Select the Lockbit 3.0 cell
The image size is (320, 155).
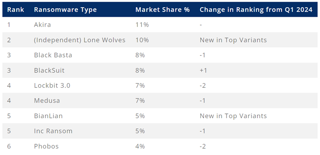52,86
